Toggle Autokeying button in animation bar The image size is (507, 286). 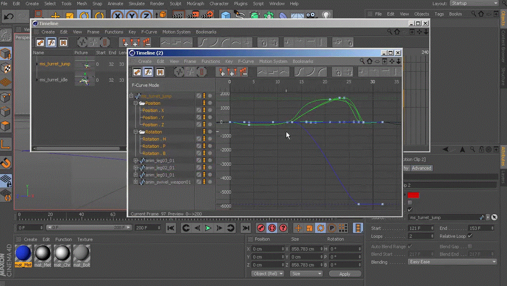tap(272, 228)
